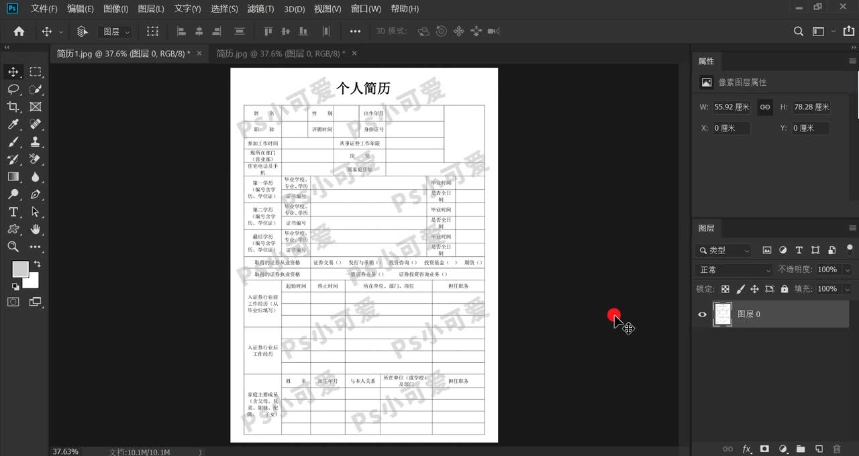Open the 滤镜 menu
859x456 pixels.
261,9
